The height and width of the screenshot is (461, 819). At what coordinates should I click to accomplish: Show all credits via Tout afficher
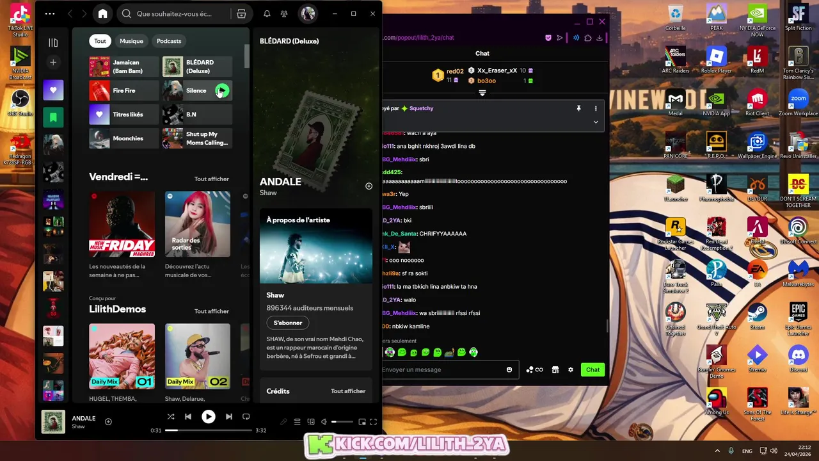point(348,391)
